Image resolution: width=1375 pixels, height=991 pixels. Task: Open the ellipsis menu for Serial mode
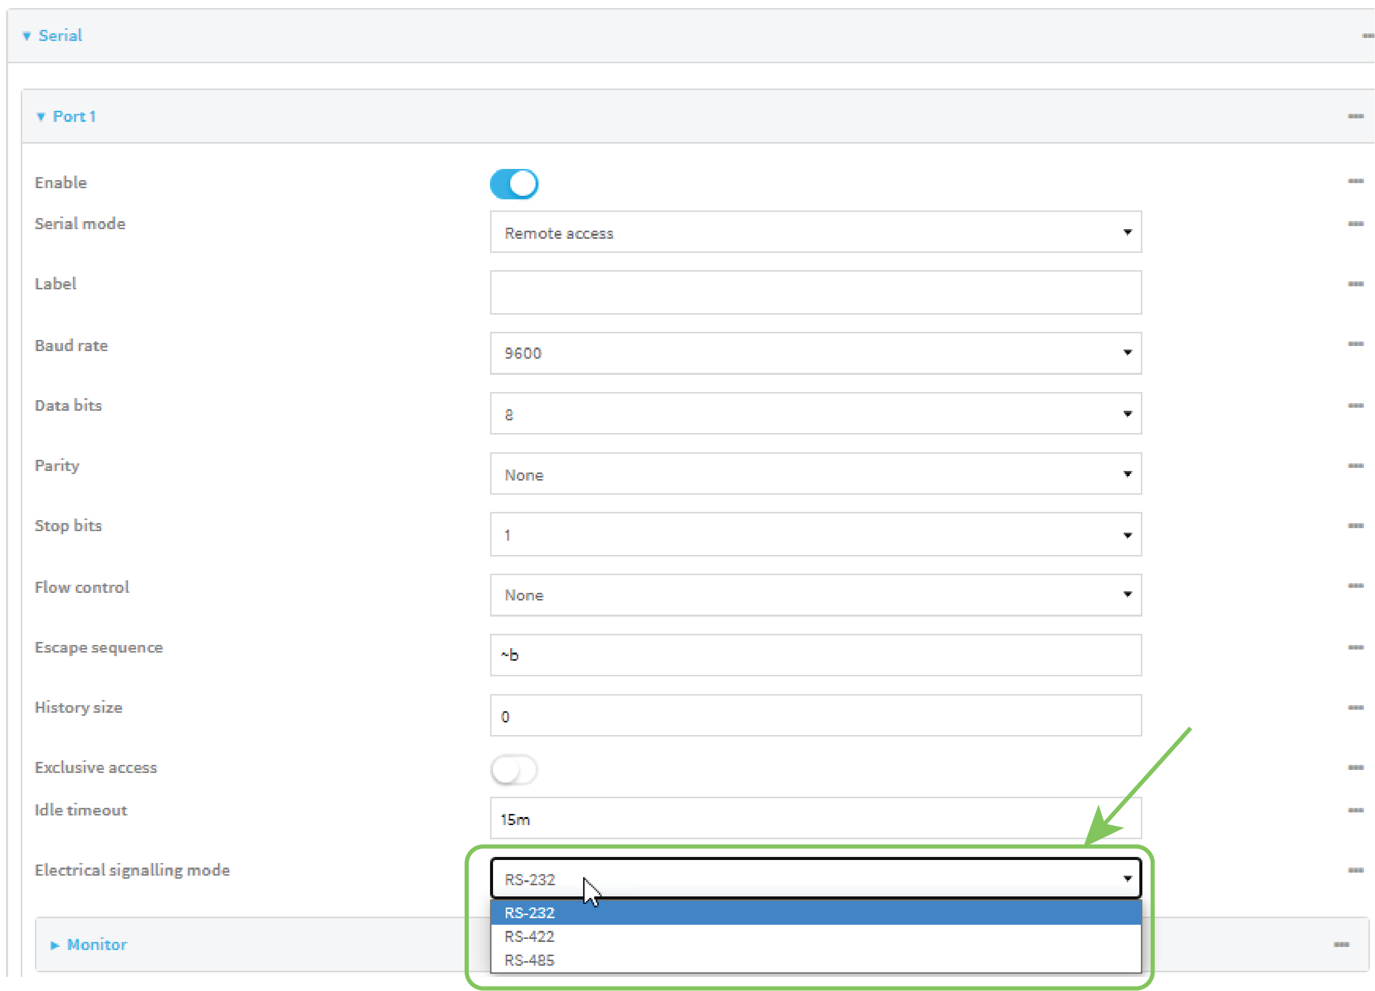pyautogui.click(x=1356, y=224)
